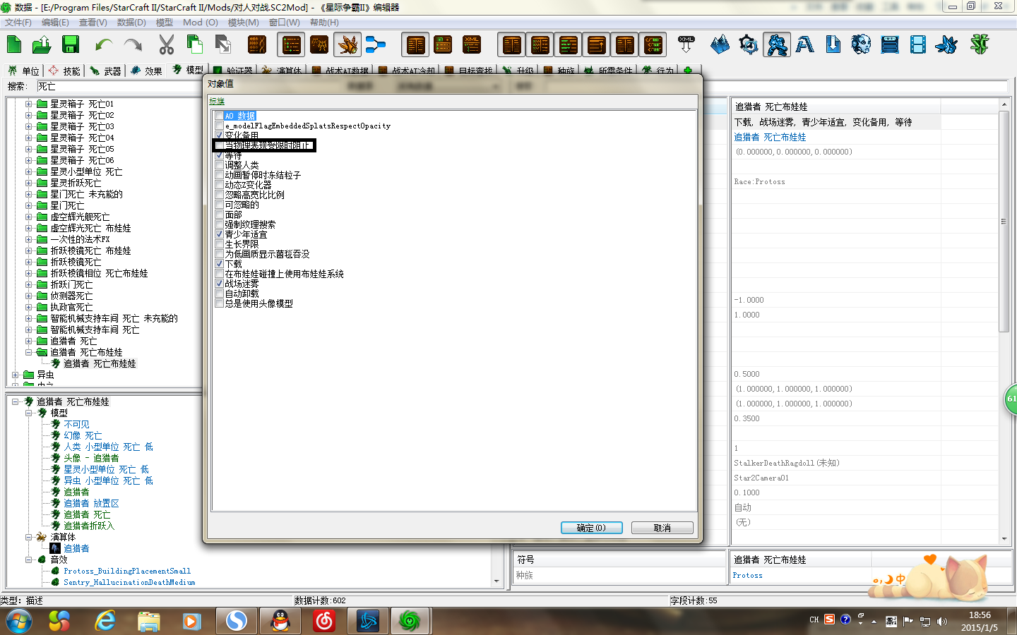
Task: Collapse the 音效 node in lower tree
Action: click(x=29, y=560)
